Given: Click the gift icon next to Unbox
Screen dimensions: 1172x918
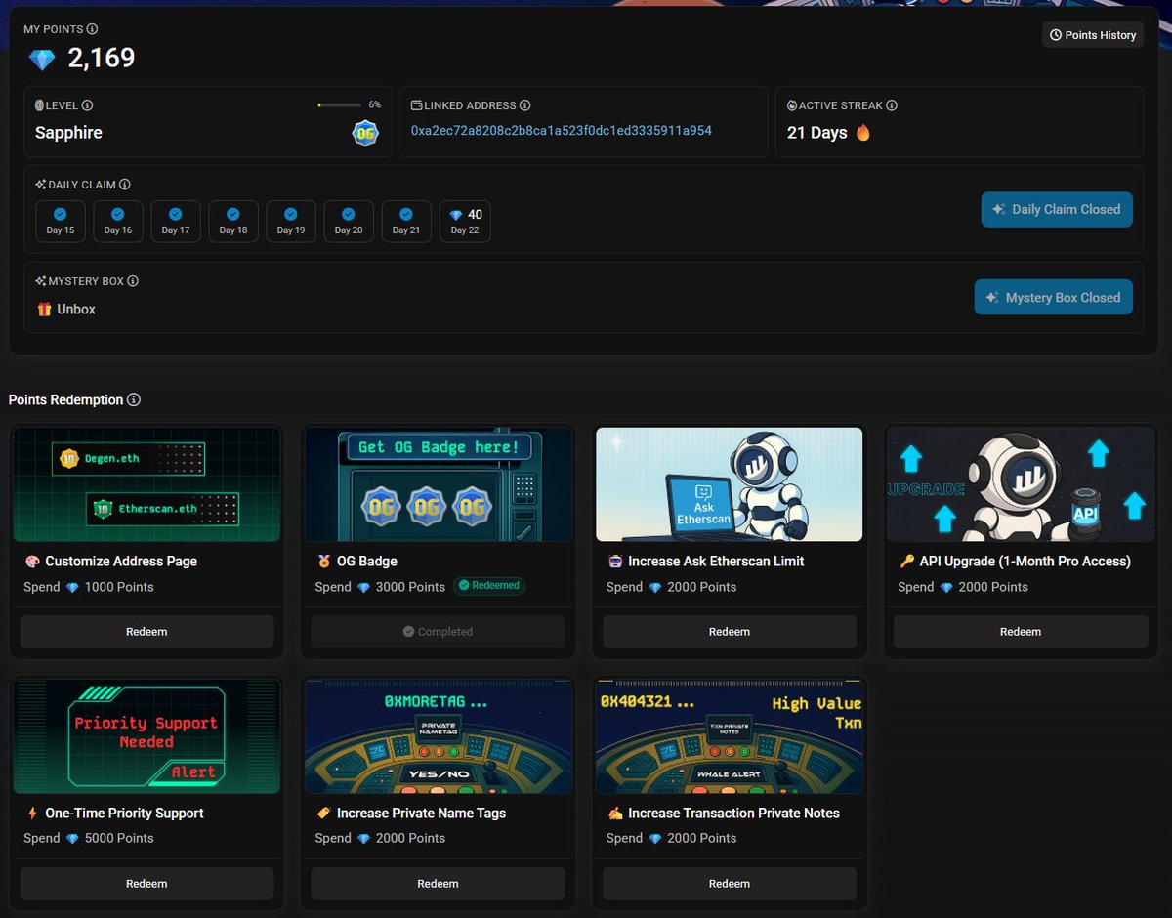Looking at the screenshot, I should (44, 309).
